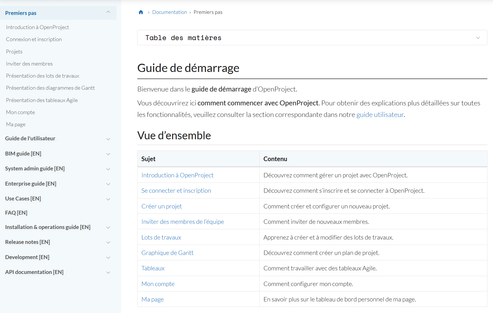Open the Se connecter et inscription table link
The height and width of the screenshot is (313, 493).
point(176,190)
